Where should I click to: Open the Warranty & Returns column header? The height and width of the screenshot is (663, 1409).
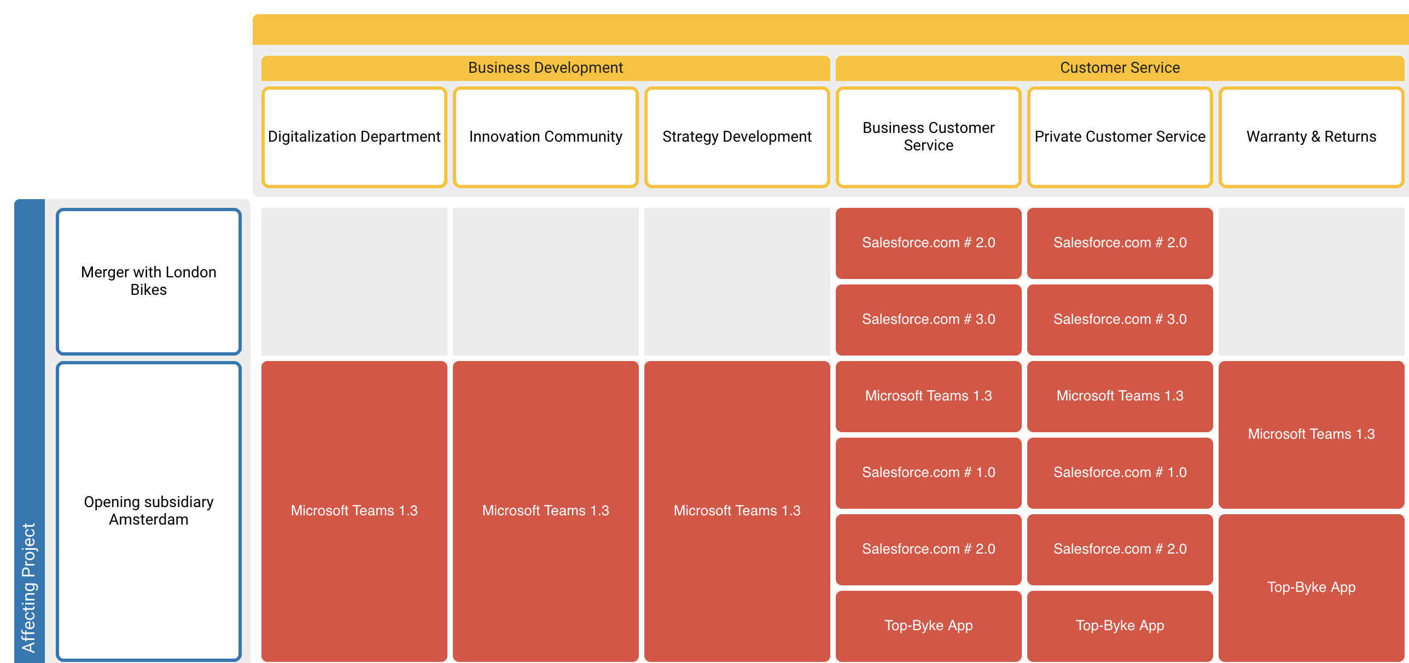coord(1311,137)
